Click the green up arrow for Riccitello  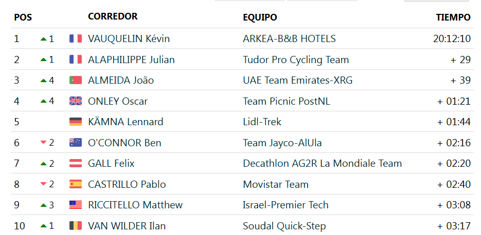tap(43, 205)
